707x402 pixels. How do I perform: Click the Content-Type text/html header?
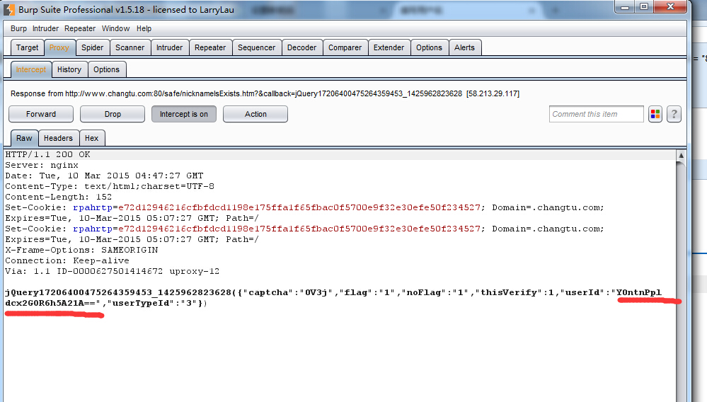(x=110, y=187)
